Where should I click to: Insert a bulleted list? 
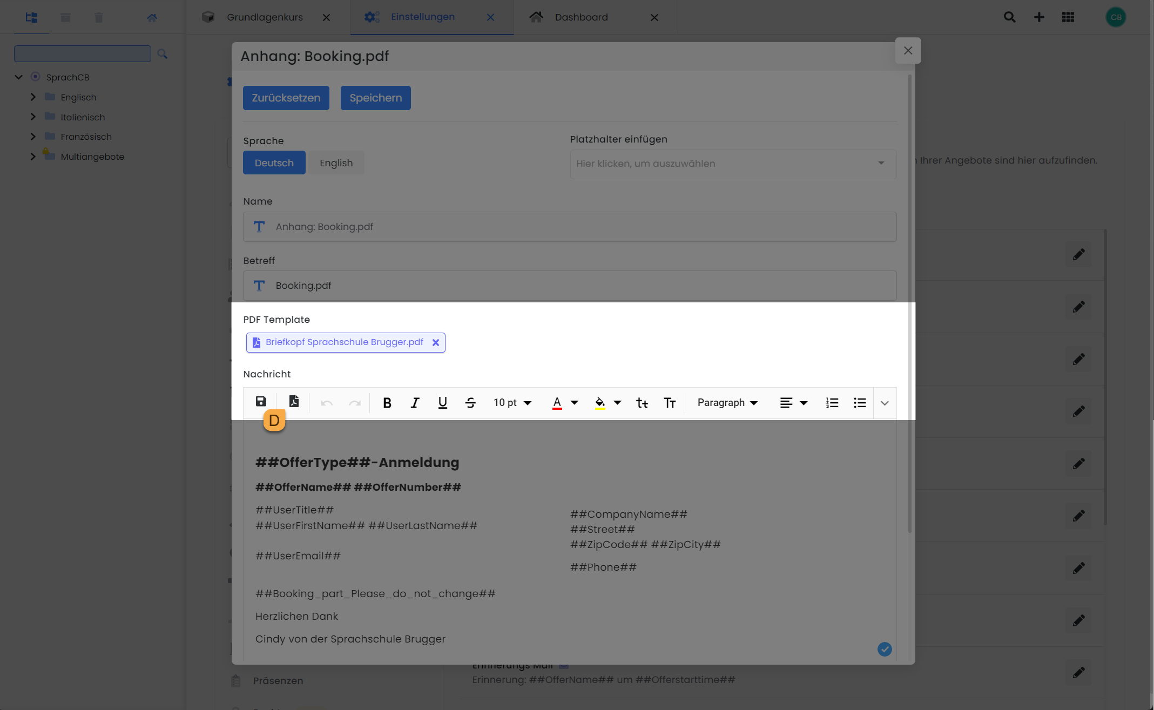pos(860,403)
